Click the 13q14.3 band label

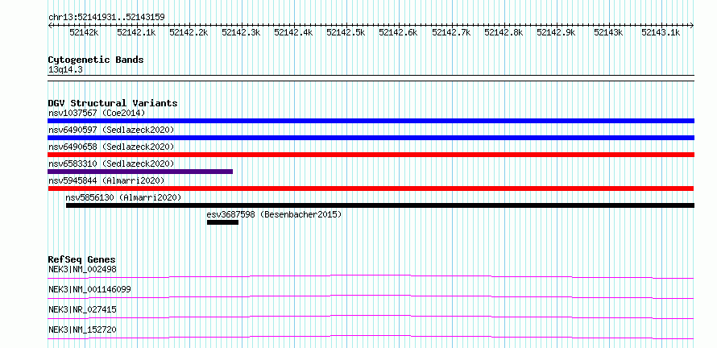(65, 70)
